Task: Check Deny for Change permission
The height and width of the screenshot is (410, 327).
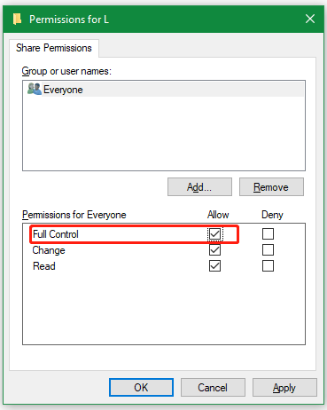Action: point(268,250)
